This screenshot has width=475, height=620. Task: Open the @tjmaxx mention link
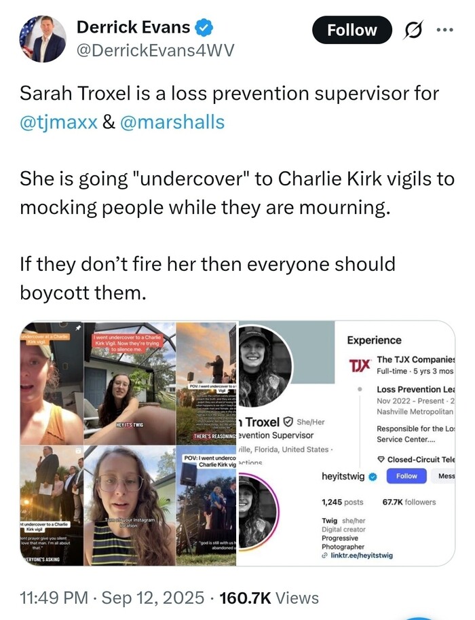(58, 122)
